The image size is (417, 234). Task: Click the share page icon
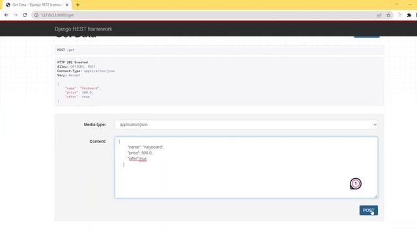[x=379, y=15]
